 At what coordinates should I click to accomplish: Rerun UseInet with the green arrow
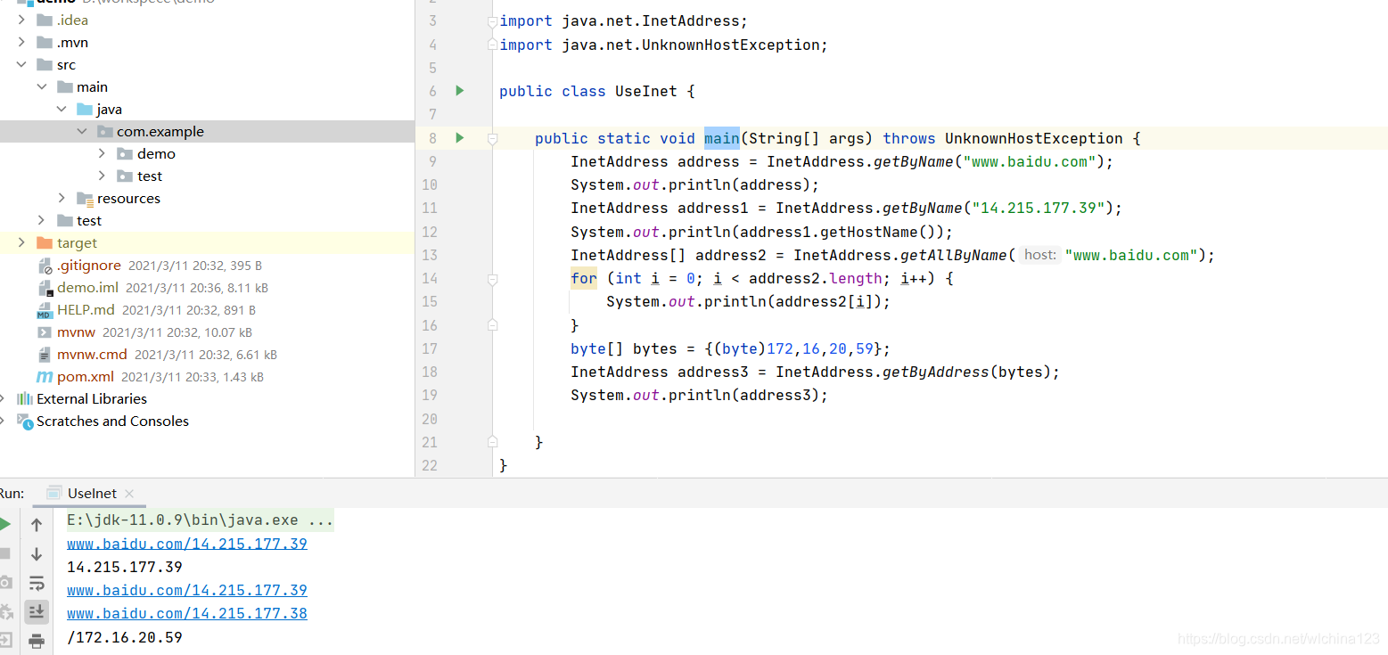[x=5, y=523]
